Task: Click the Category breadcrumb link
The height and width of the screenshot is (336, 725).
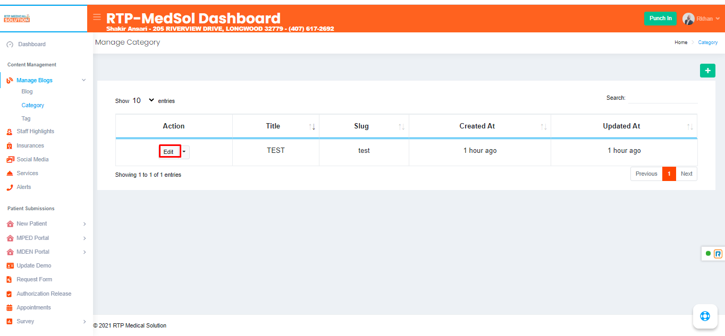Action: pyautogui.click(x=708, y=42)
